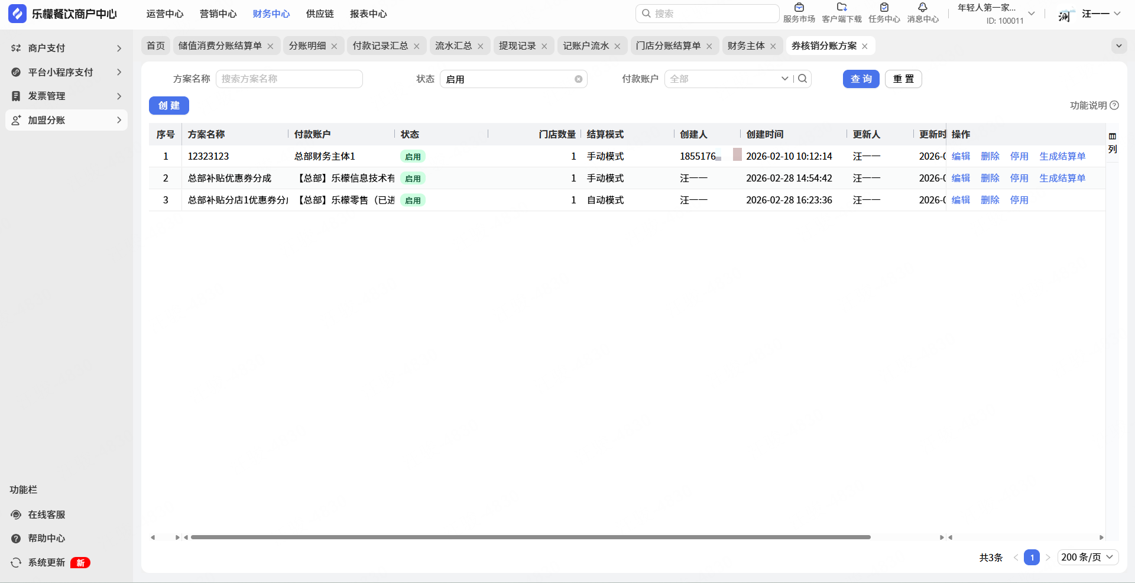Open the 运营中心 menu

(165, 14)
